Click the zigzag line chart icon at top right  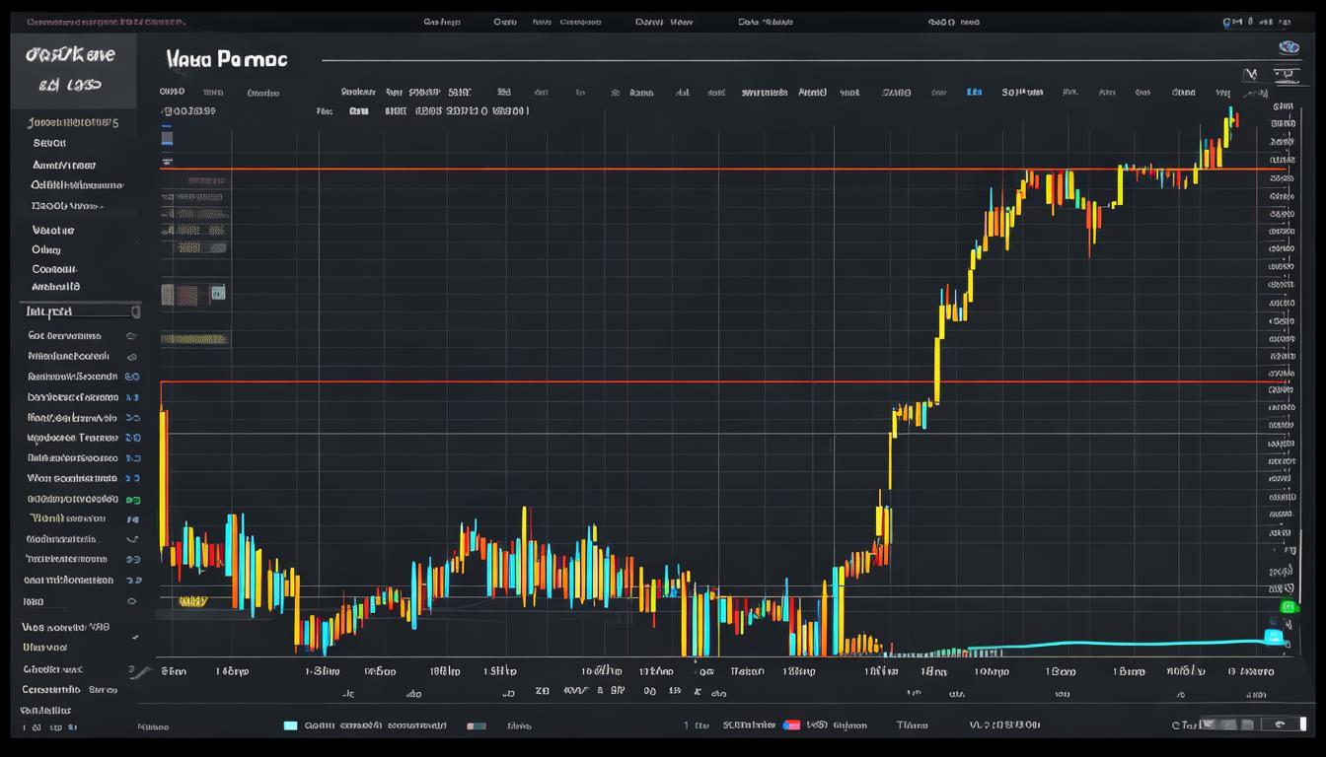click(1252, 74)
